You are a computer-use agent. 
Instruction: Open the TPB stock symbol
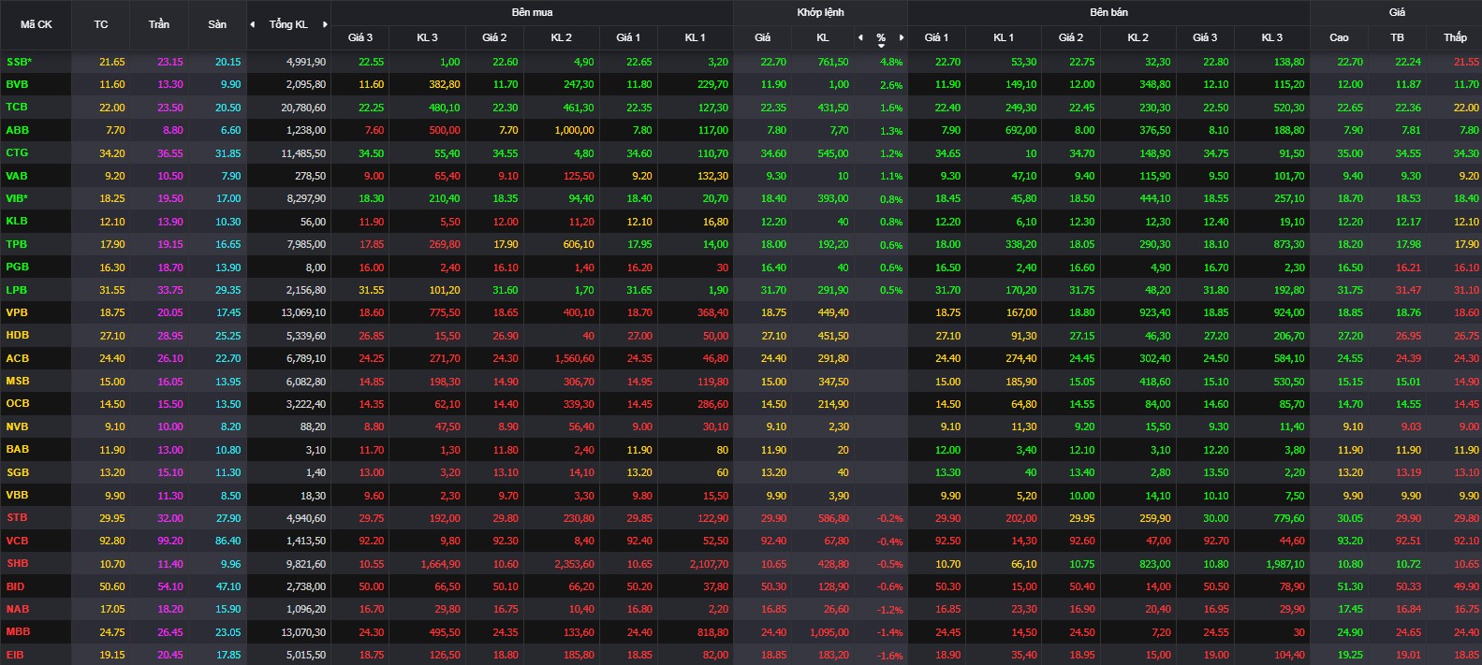[17, 244]
